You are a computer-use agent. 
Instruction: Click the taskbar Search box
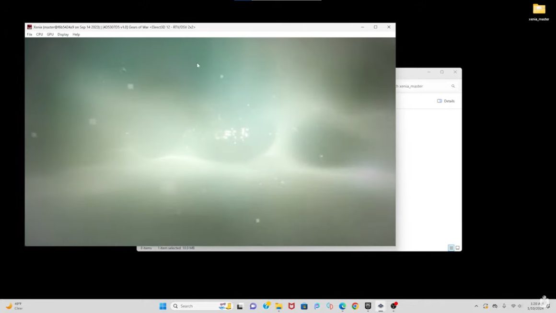pos(194,306)
